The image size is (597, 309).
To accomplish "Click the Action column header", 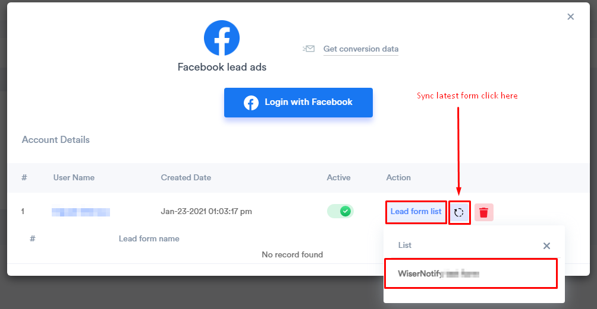I will 398,177.
